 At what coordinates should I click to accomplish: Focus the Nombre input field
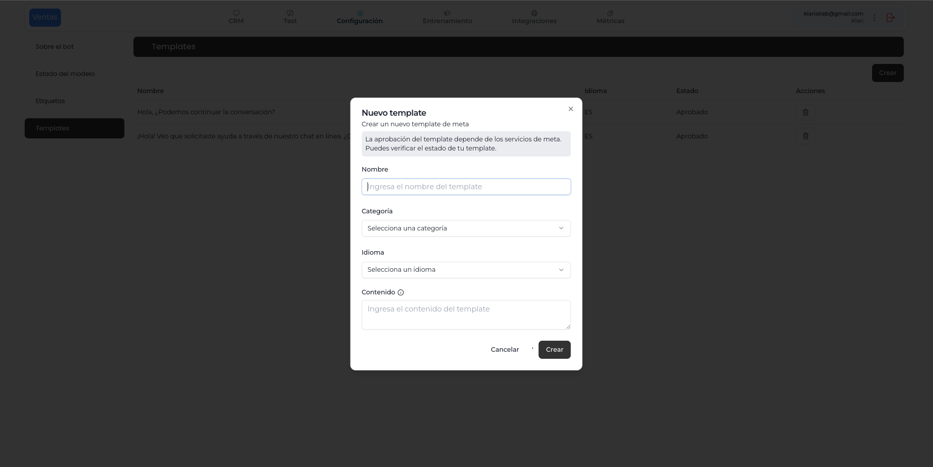466,187
